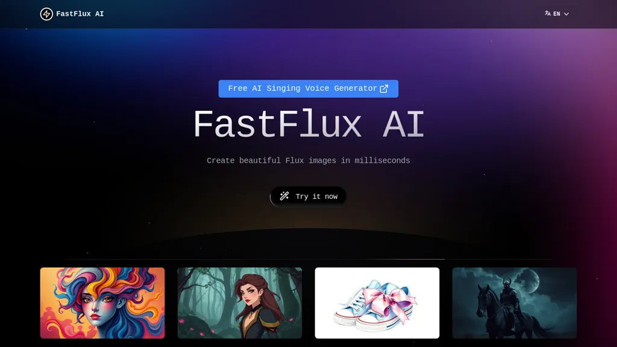Open the sneakers with pink bow image
This screenshot has width=617, height=347.
pyautogui.click(x=377, y=303)
